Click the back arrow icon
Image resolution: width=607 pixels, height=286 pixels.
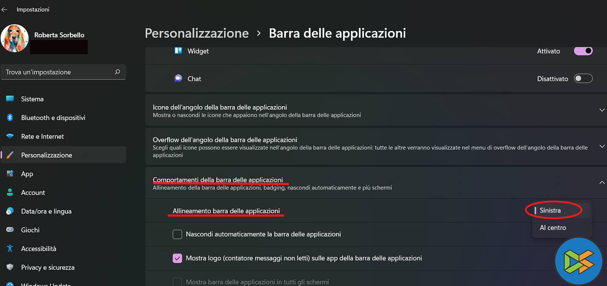tap(5, 9)
